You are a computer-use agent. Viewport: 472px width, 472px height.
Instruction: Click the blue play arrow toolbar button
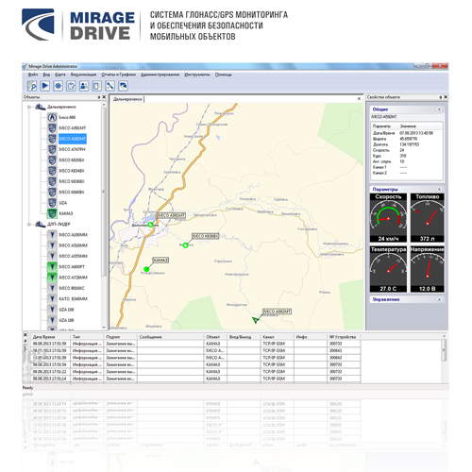point(45,86)
